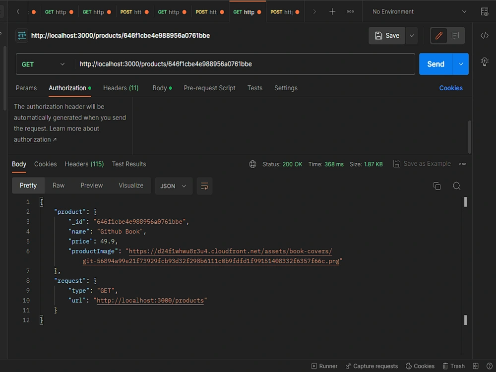This screenshot has width=496, height=372.
Task: Copy the response body
Action: [437, 186]
